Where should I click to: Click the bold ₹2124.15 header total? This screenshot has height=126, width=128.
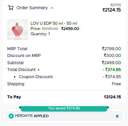pyautogui.click(x=112, y=10)
